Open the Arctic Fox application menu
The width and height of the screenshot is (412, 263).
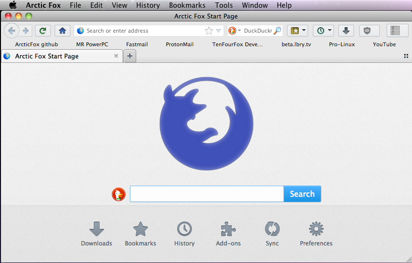(x=43, y=5)
